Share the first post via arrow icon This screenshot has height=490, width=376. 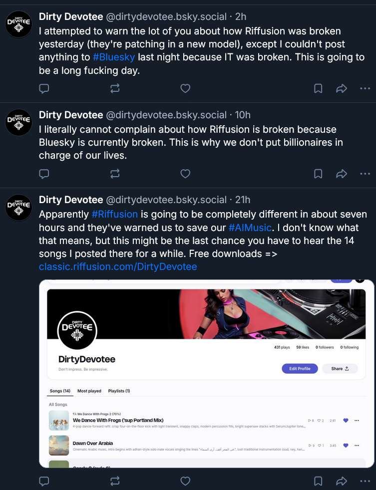(342, 89)
